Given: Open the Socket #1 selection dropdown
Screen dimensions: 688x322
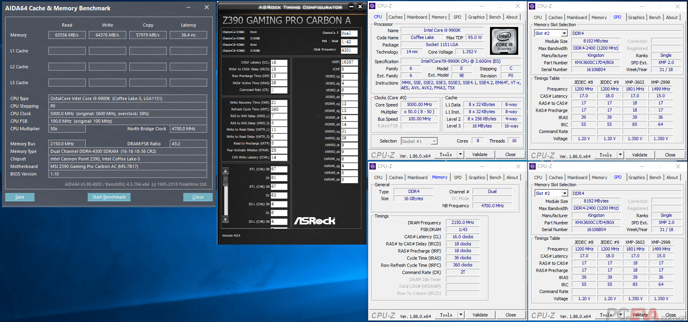Looking at the screenshot, I should click(434, 141).
